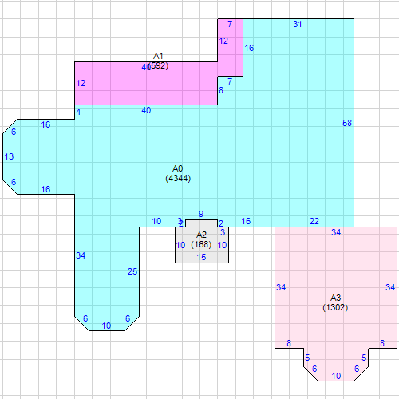
Task: Select the (168) area value text
Action: [x=201, y=244]
